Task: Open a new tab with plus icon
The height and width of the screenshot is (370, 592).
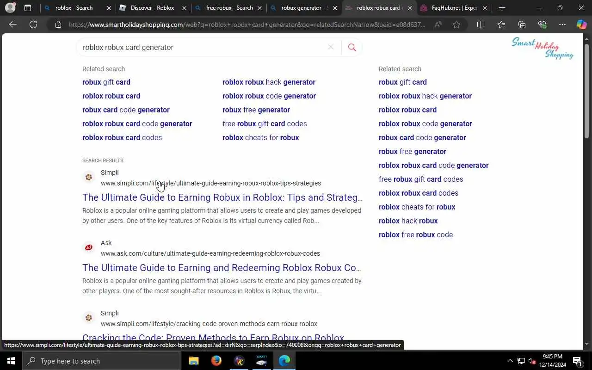Action: [502, 8]
